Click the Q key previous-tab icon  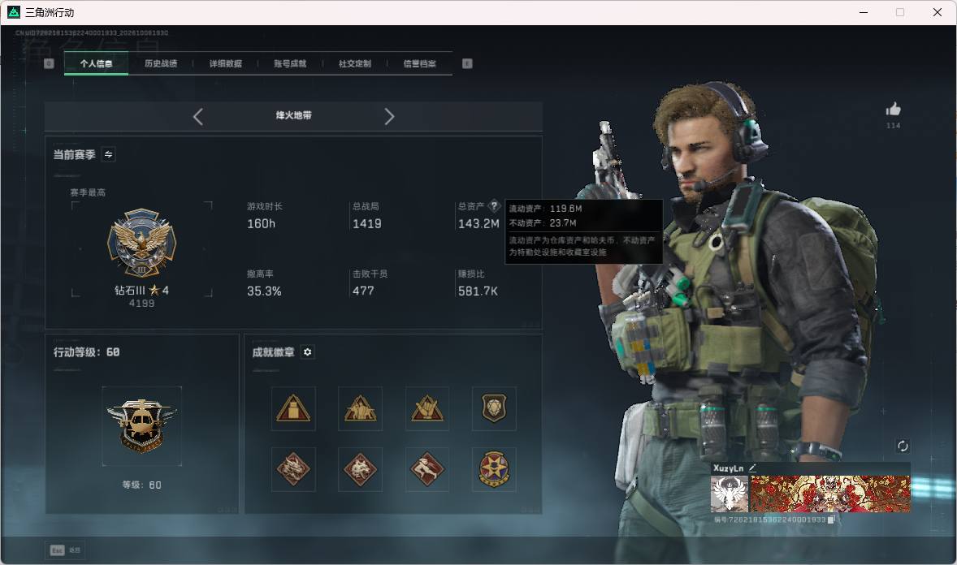click(49, 63)
